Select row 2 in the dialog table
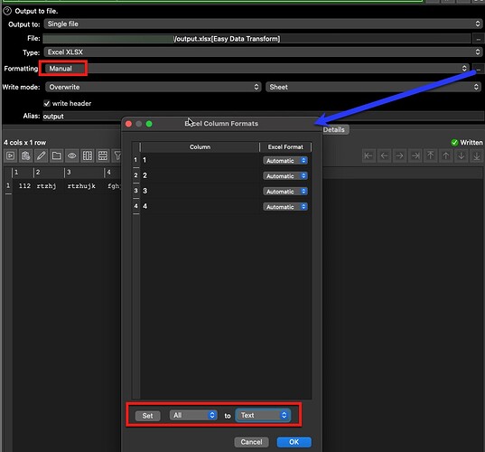 (x=135, y=175)
